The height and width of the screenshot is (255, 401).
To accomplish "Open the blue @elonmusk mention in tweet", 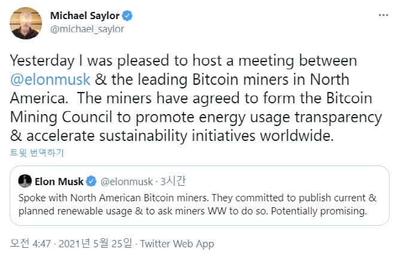I will [x=49, y=79].
